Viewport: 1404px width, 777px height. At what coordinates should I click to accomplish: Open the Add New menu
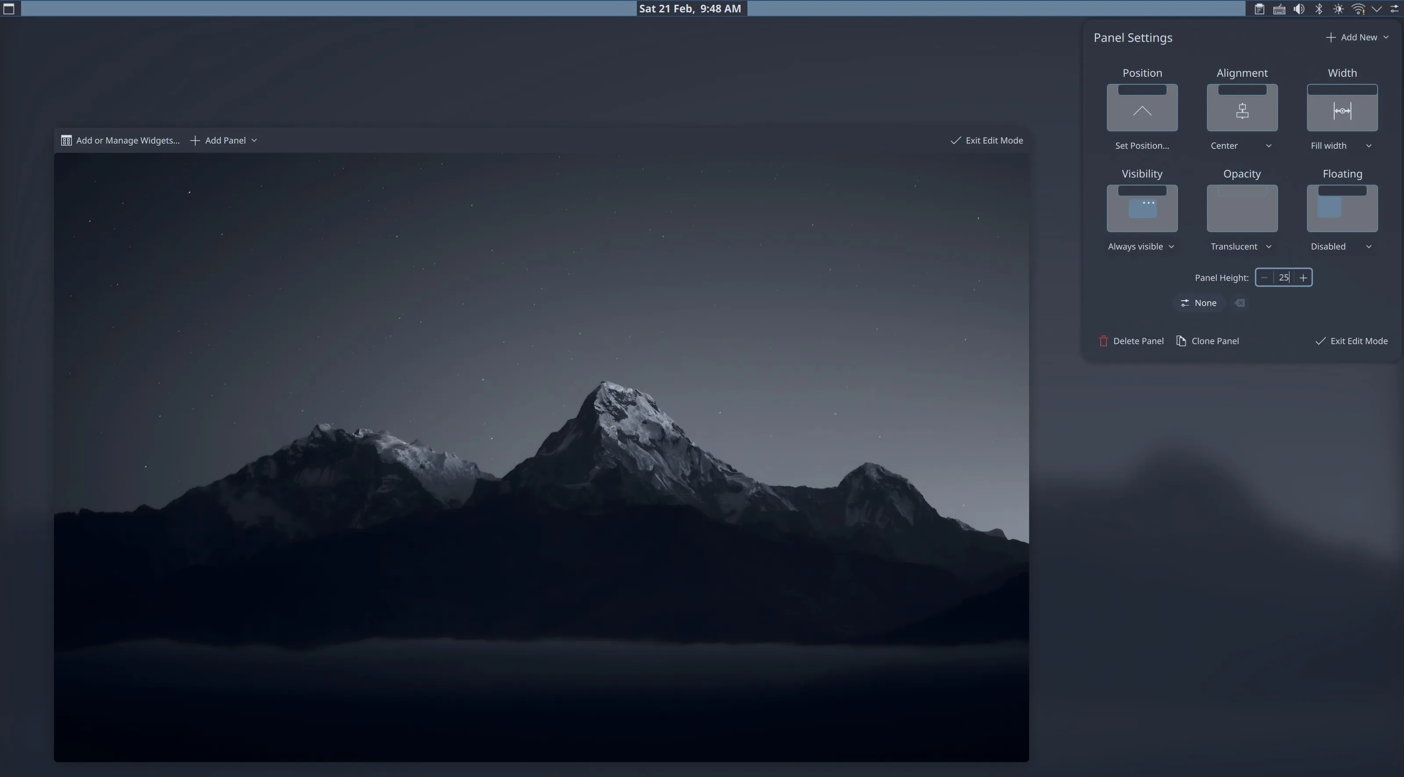coord(1357,37)
